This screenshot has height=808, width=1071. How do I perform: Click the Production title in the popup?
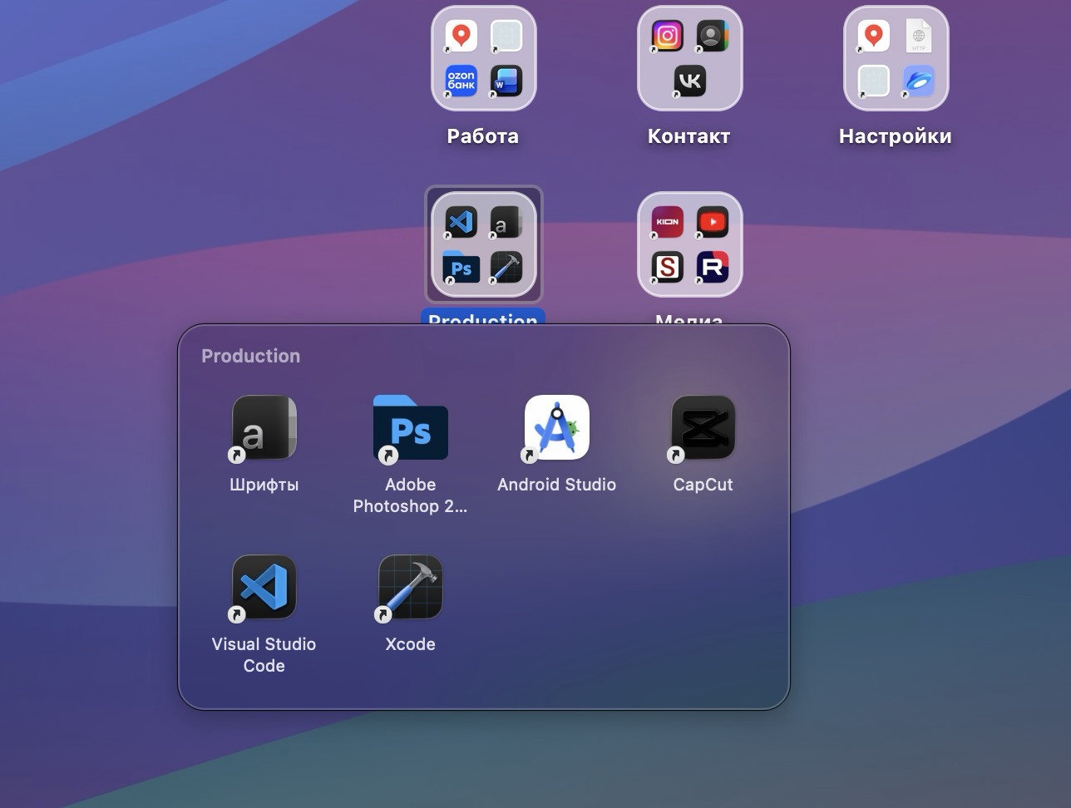pos(250,356)
